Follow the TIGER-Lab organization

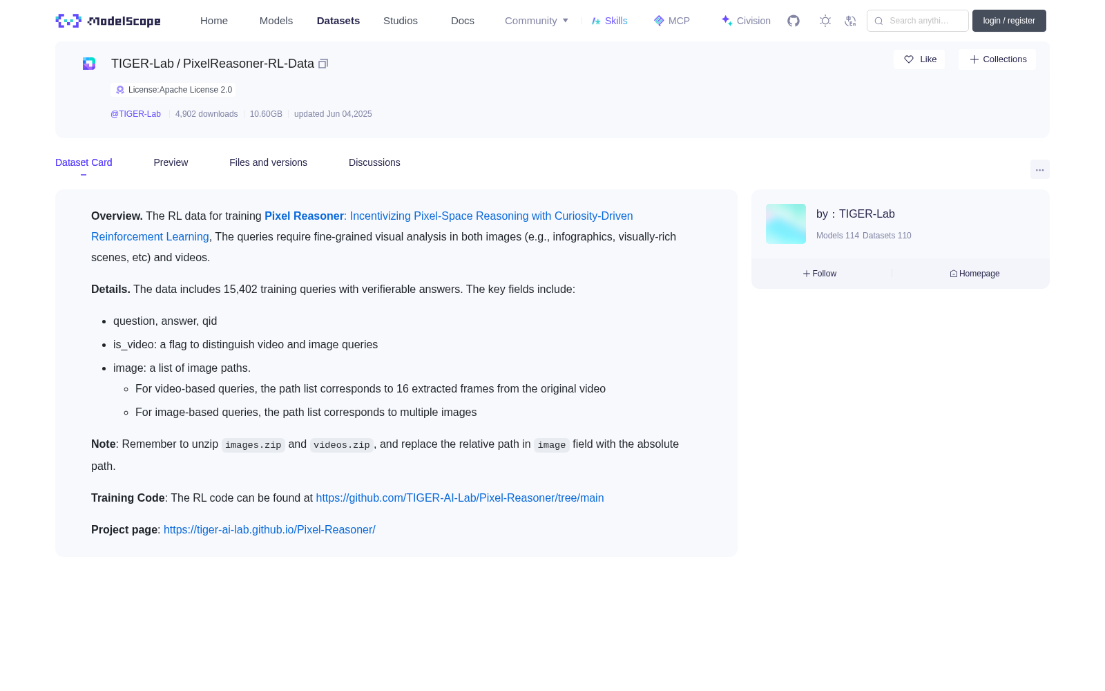point(820,274)
